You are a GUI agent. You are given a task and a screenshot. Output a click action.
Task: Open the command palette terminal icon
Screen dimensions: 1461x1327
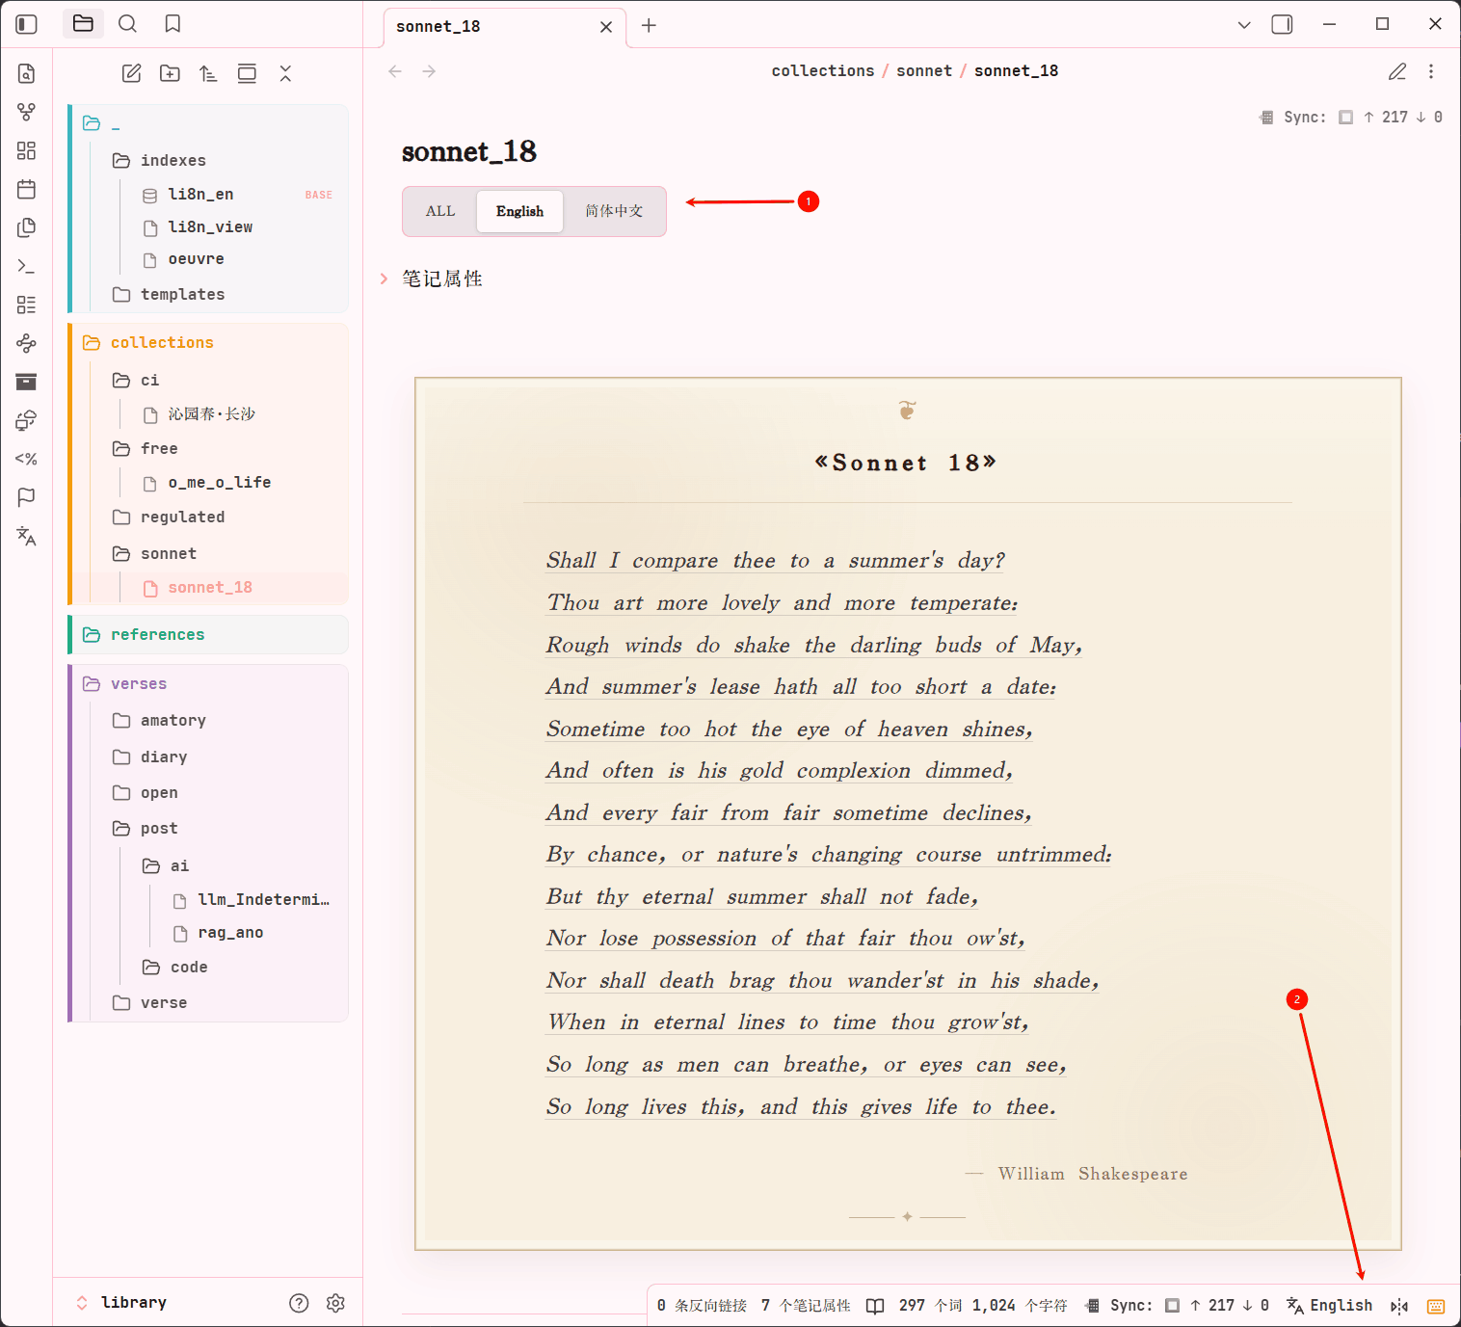tap(27, 266)
